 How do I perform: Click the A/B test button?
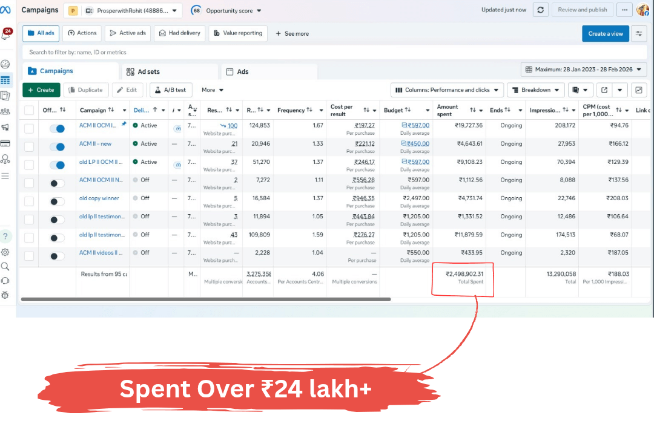point(171,90)
